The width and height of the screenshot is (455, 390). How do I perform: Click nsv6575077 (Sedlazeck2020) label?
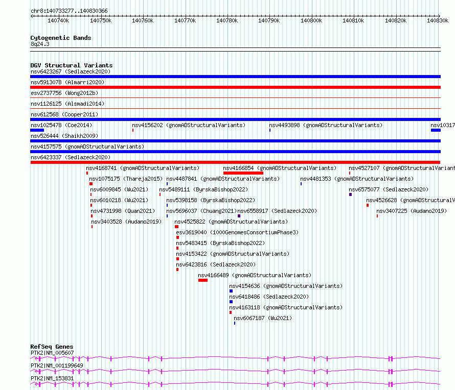[x=389, y=189]
